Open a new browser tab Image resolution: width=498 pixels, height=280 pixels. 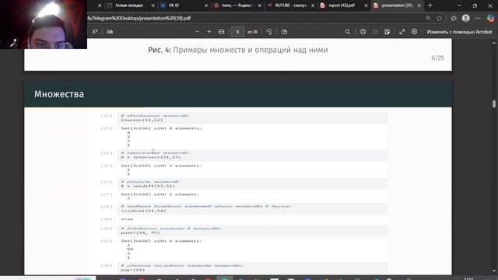click(430, 5)
